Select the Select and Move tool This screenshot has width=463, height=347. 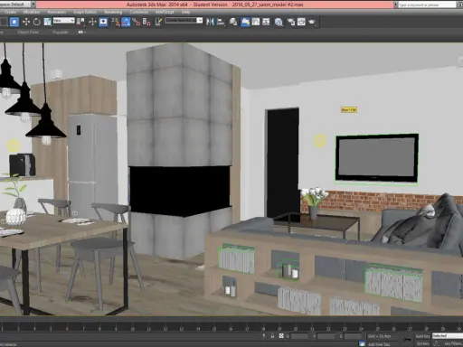coord(26,22)
